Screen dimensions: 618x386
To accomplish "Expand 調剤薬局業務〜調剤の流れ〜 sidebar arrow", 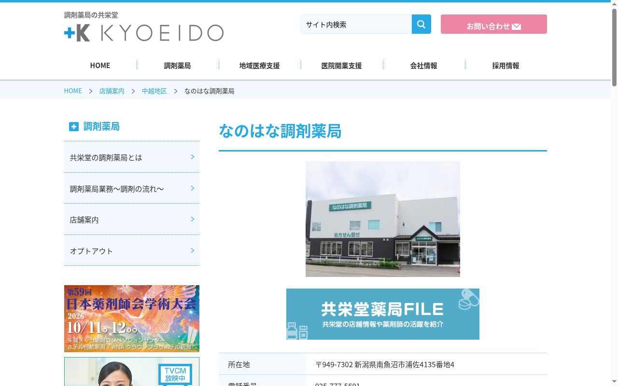I will click(x=193, y=188).
